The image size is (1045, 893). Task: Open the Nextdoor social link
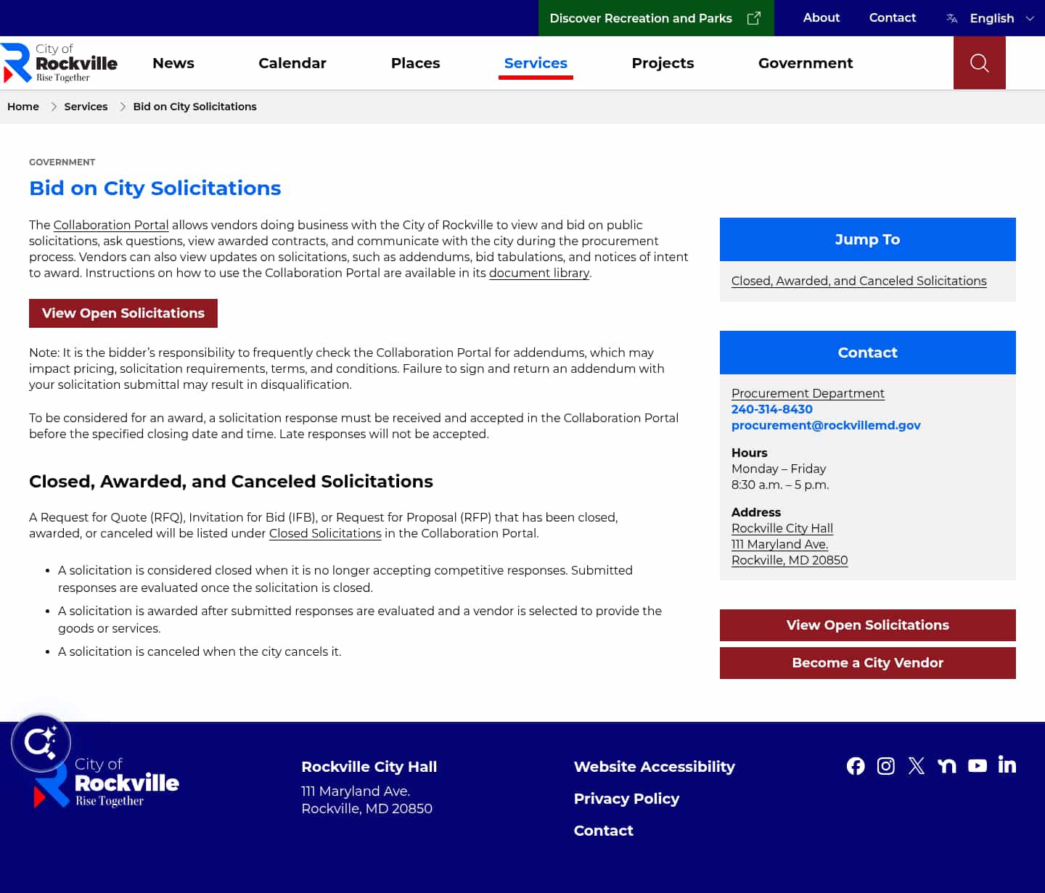947,765
